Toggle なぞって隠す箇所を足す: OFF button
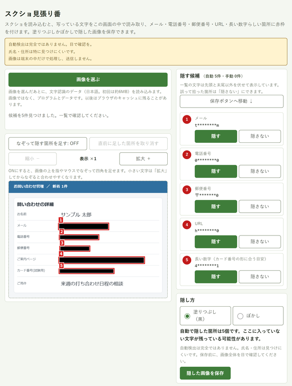 click(48, 144)
